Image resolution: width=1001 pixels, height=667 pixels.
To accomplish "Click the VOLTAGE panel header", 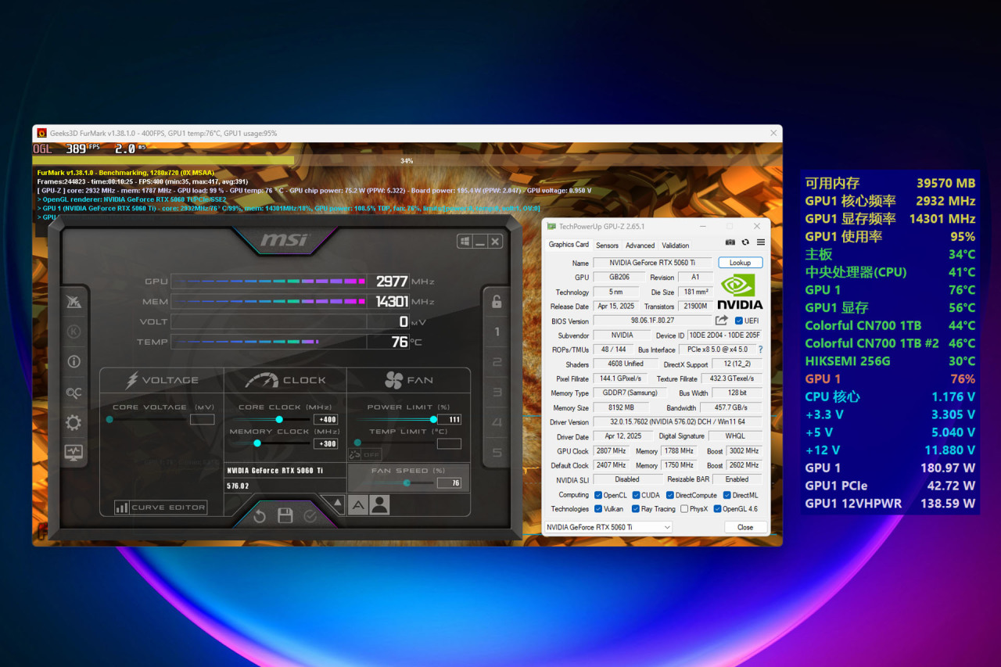I will click(162, 380).
